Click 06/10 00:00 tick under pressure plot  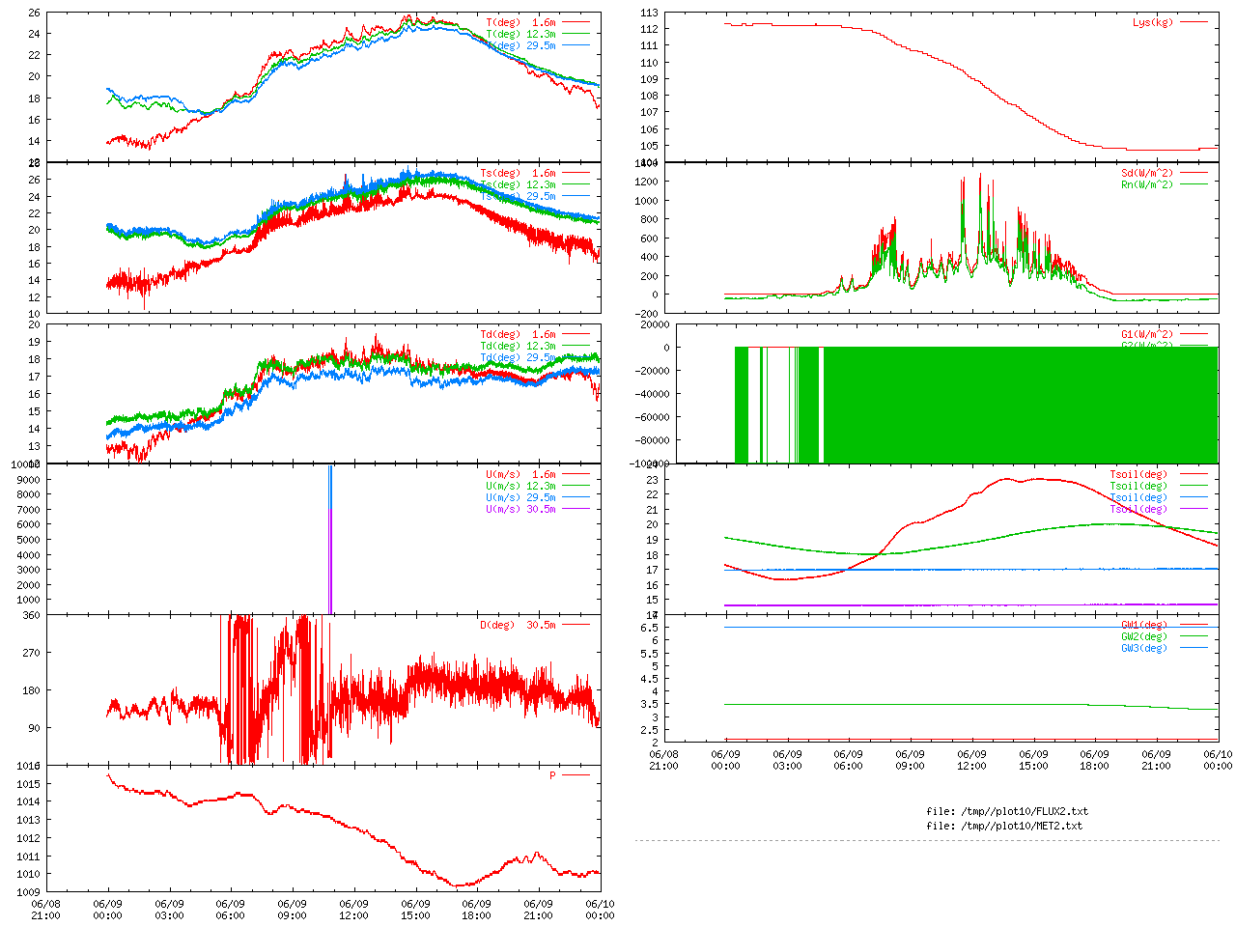pyautogui.click(x=600, y=911)
